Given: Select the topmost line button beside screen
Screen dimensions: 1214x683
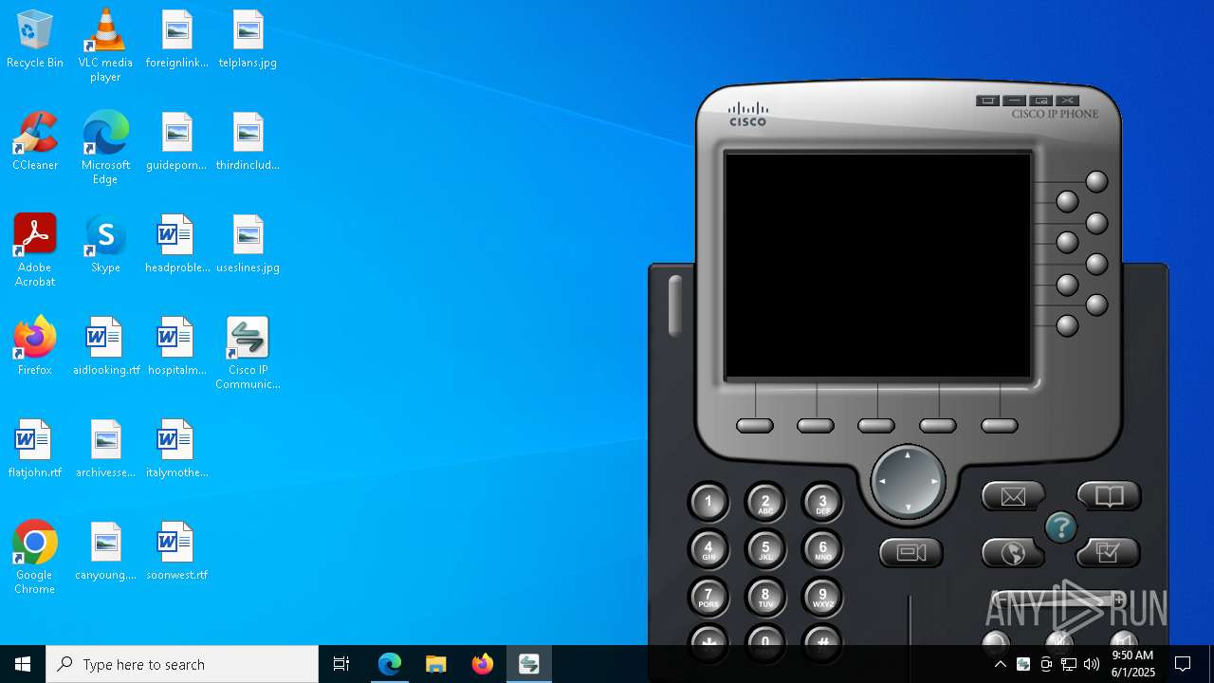Looking at the screenshot, I should tap(1096, 181).
